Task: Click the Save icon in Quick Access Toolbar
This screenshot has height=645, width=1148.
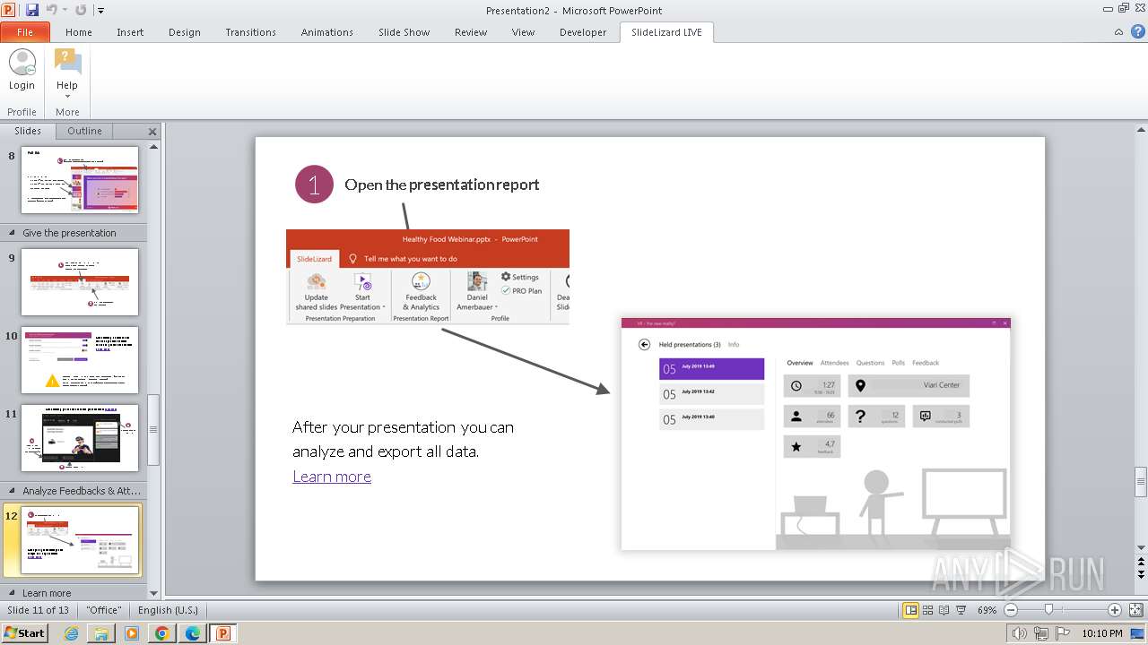Action: 32,10
